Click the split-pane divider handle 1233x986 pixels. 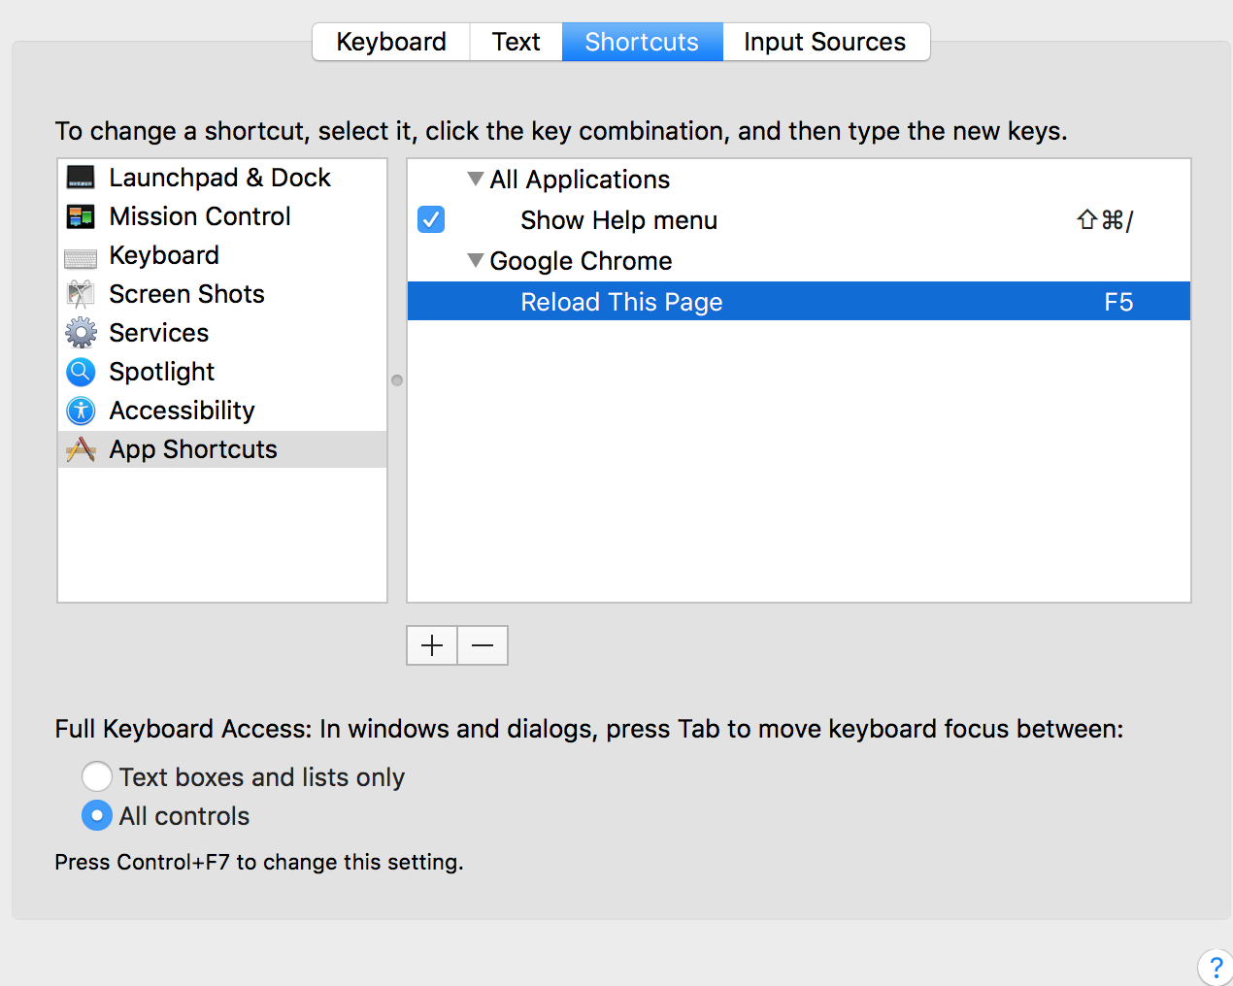tap(397, 380)
